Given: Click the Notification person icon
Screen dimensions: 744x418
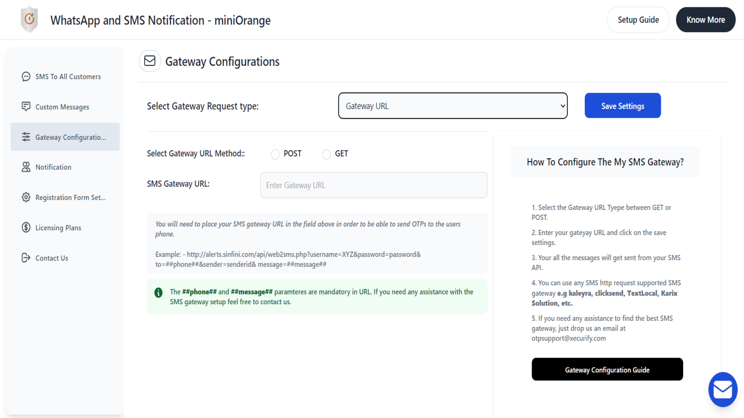Looking at the screenshot, I should click(26, 167).
